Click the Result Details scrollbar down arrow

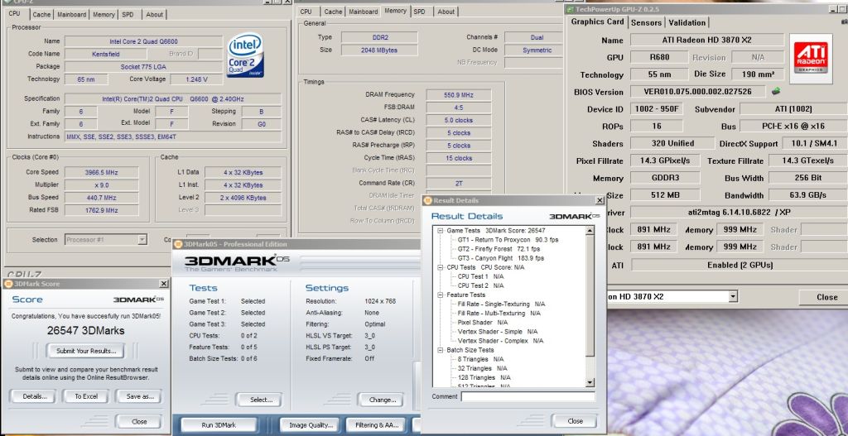590,382
